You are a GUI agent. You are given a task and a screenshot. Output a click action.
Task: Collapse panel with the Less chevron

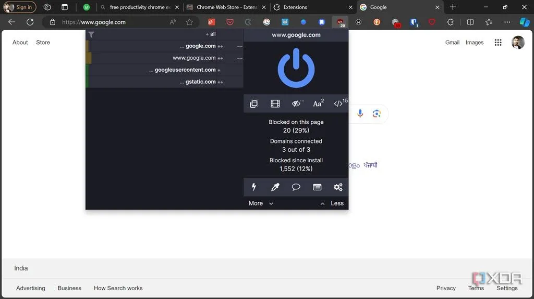point(332,203)
